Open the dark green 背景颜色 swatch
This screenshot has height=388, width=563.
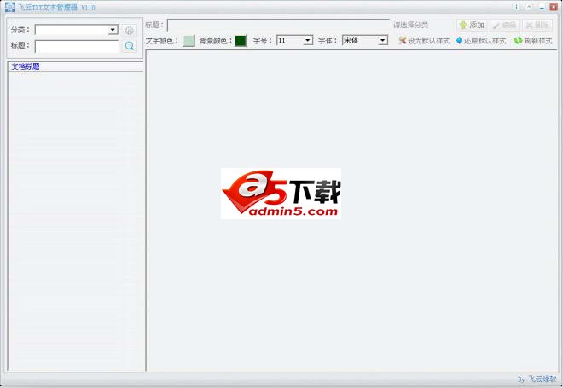pyautogui.click(x=241, y=41)
